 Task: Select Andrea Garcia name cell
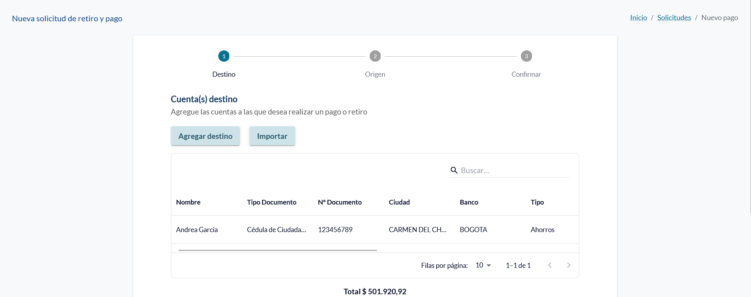[x=197, y=230]
